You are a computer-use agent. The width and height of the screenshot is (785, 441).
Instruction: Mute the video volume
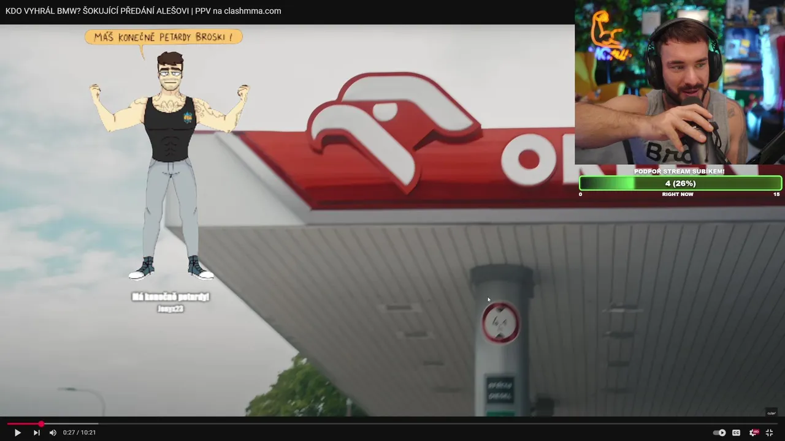[x=53, y=432]
